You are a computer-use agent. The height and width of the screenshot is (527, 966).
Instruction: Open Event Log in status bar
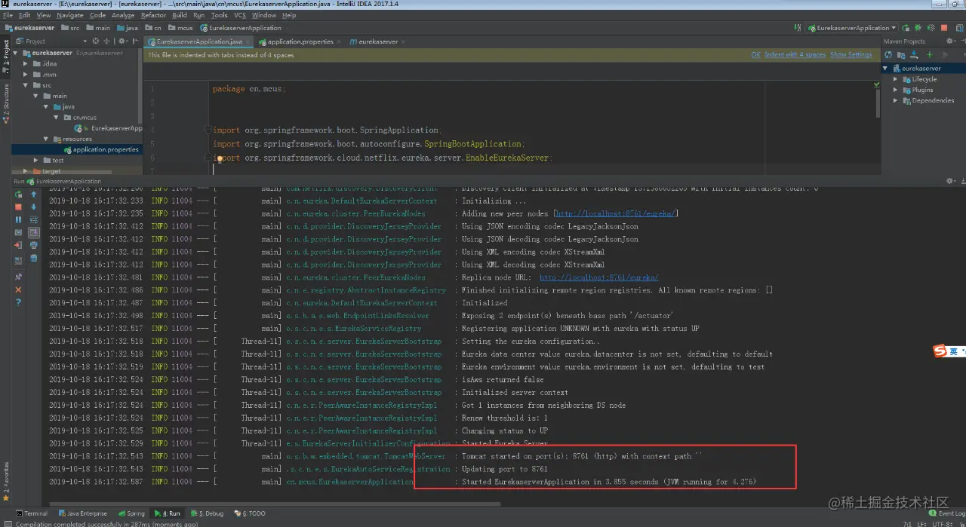click(x=946, y=513)
